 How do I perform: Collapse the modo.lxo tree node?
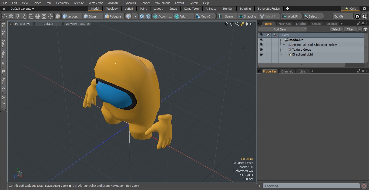point(281,40)
